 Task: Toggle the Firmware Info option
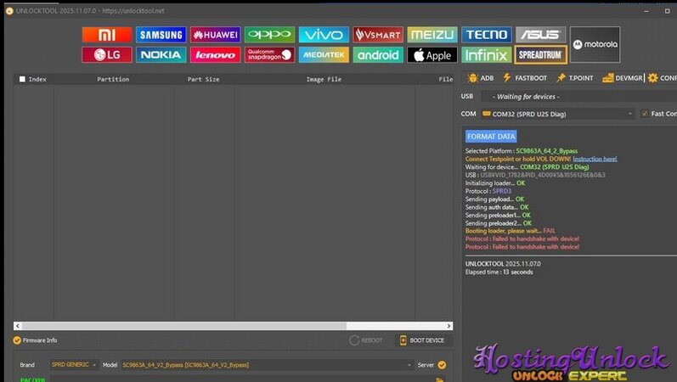click(17, 340)
